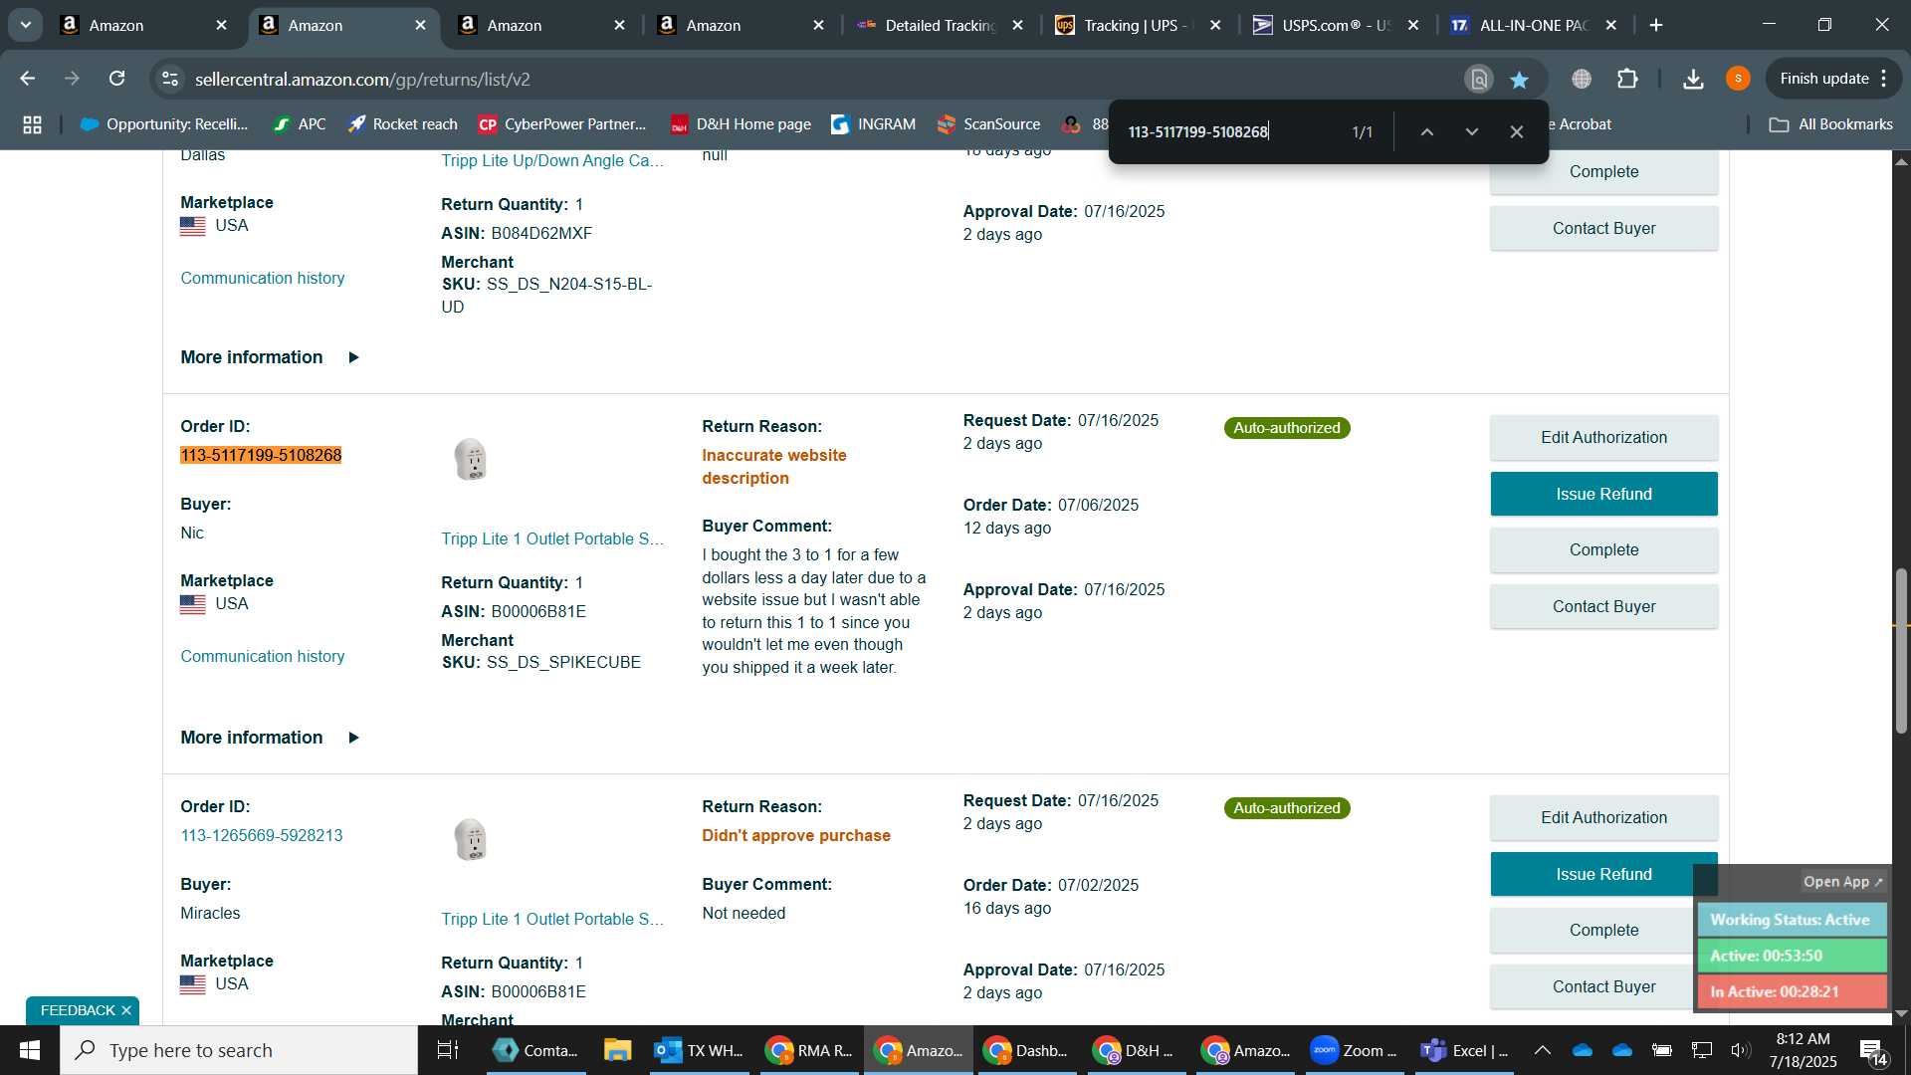
Task: View site information icon in address bar
Action: (170, 79)
